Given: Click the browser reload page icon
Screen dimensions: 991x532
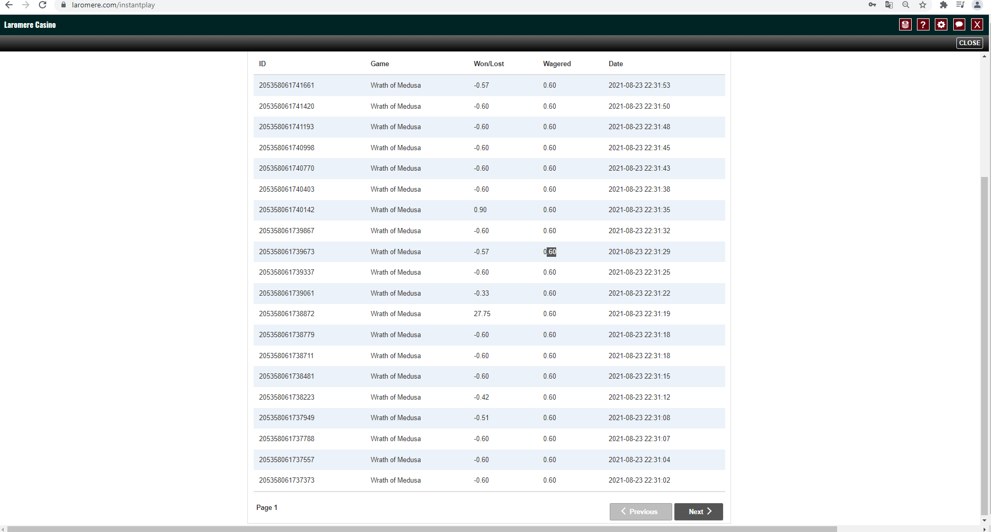Looking at the screenshot, I should click(x=43, y=5).
